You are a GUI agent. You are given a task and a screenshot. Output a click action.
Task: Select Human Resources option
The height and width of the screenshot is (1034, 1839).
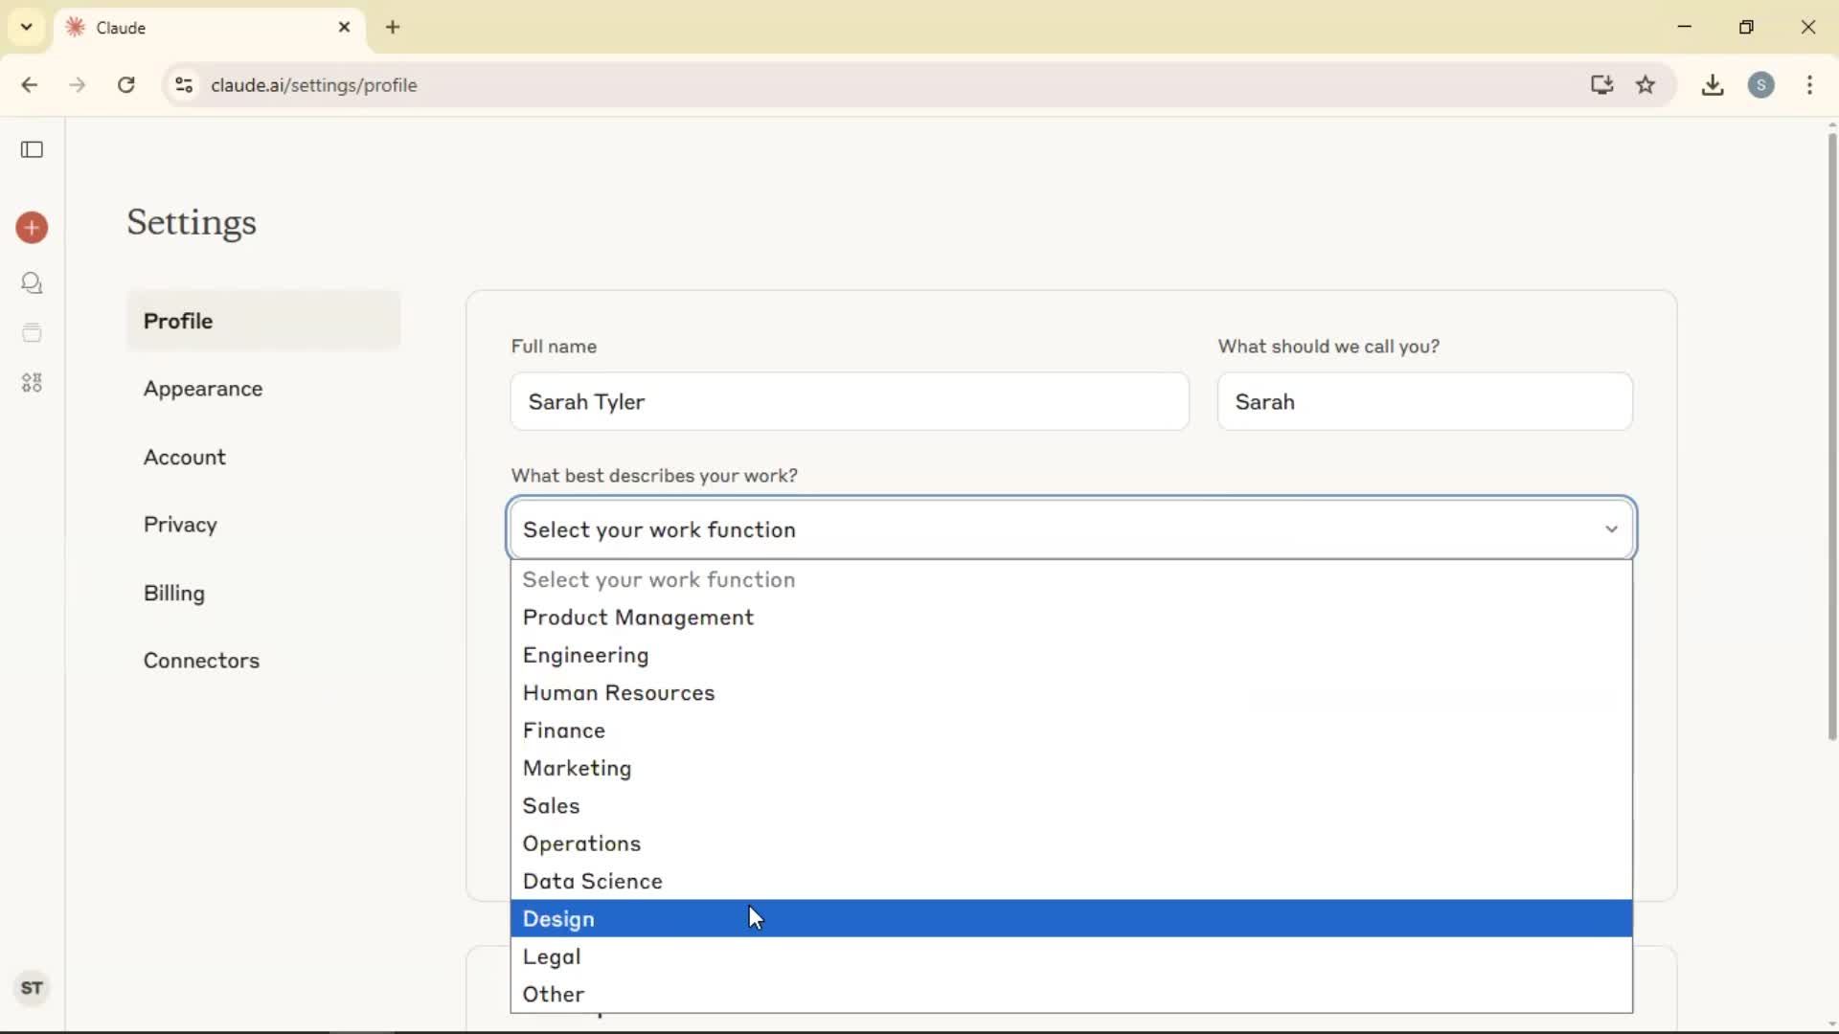pos(1071,692)
